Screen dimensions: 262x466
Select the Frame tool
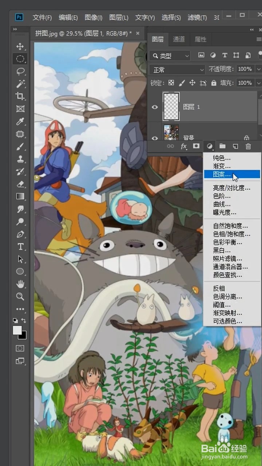pyautogui.click(x=20, y=109)
